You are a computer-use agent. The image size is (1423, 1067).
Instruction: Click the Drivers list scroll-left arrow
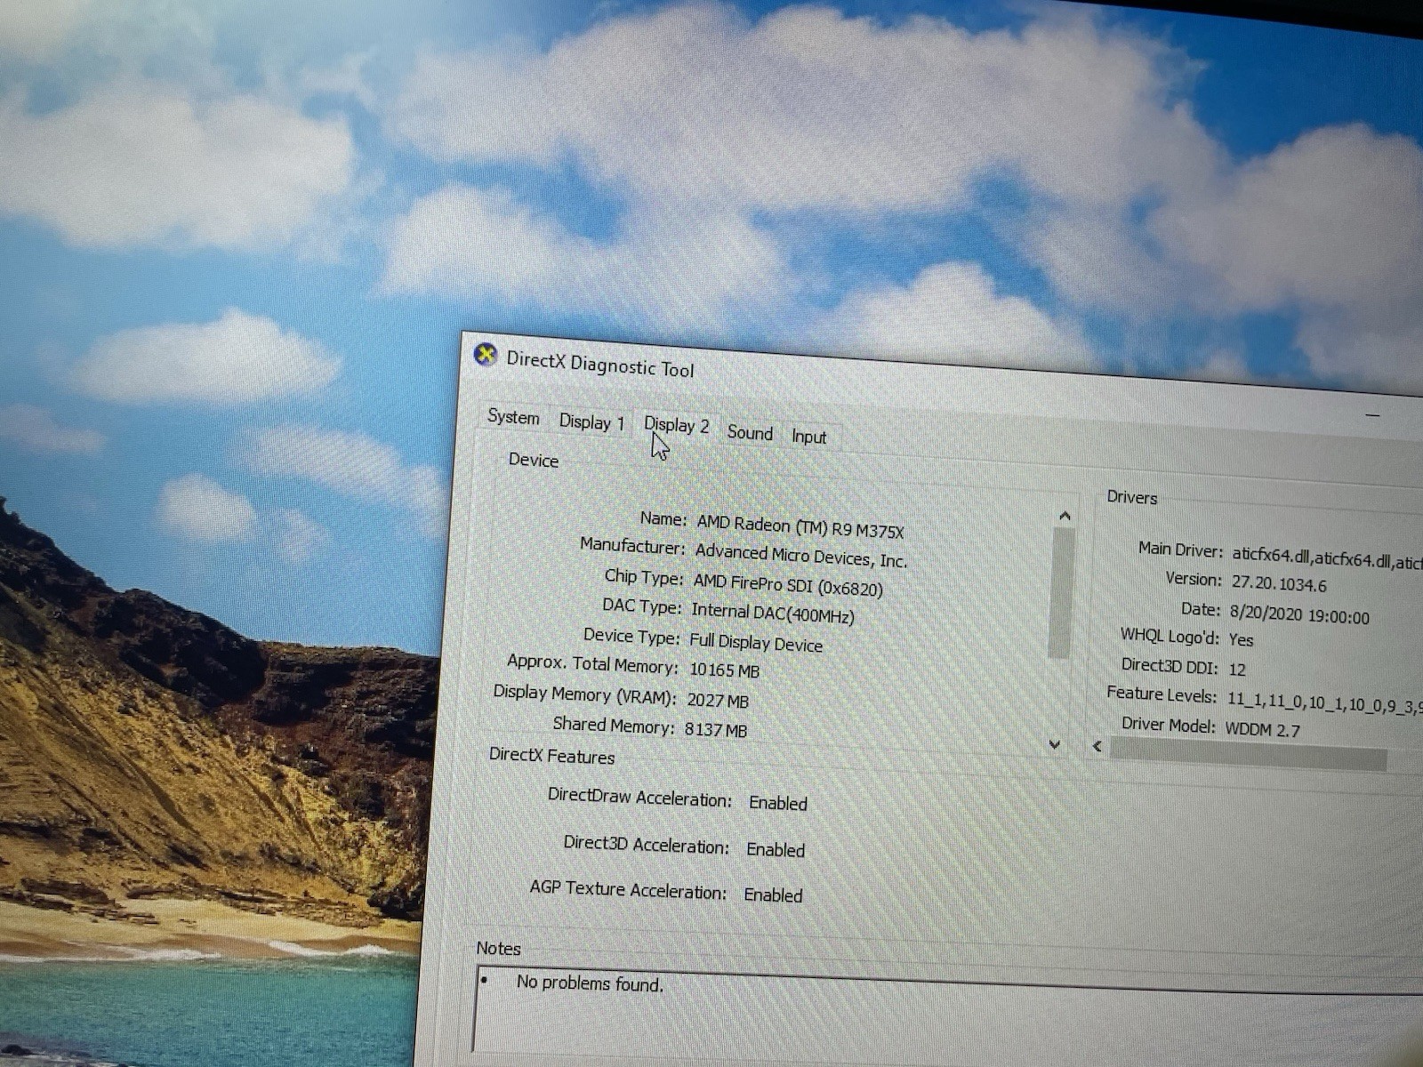1097,747
